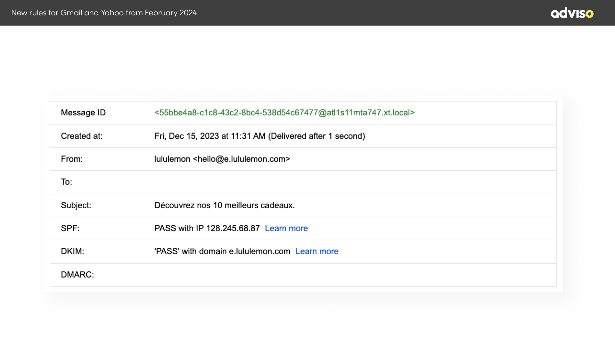
Task: Click the Subject label
Action: point(76,205)
